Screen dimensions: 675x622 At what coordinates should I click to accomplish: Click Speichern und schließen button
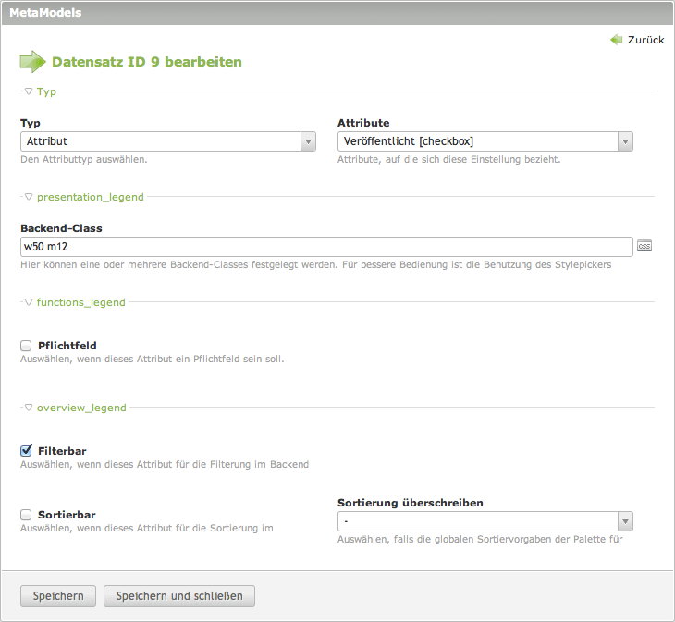(179, 596)
